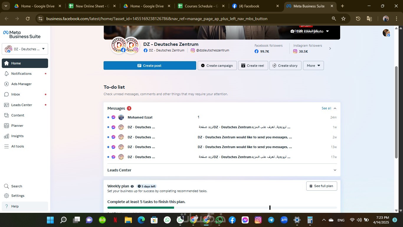
Task: Click the Planner calendar icon
Action: point(6,126)
